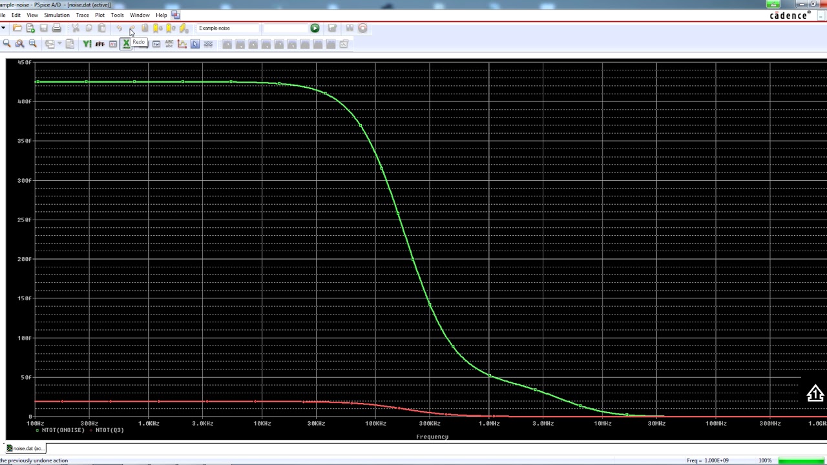
Task: Click the empty field next to Example-noise
Action: pyautogui.click(x=285, y=28)
